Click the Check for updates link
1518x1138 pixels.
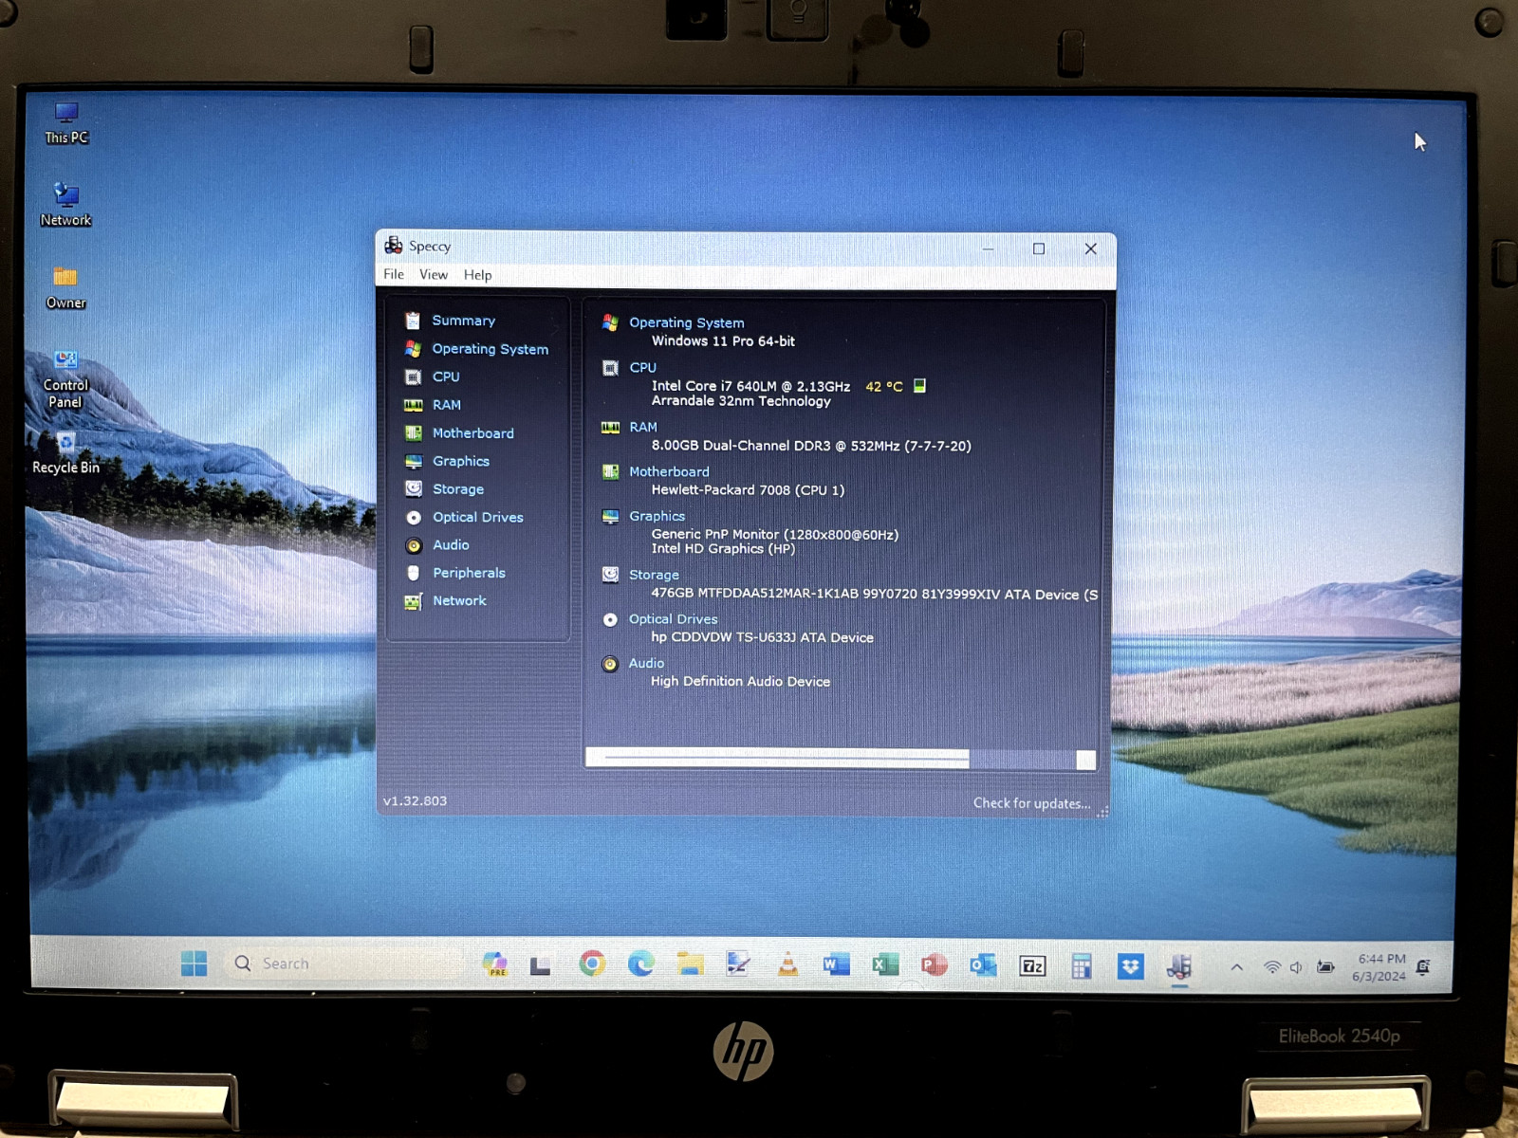click(x=1031, y=803)
